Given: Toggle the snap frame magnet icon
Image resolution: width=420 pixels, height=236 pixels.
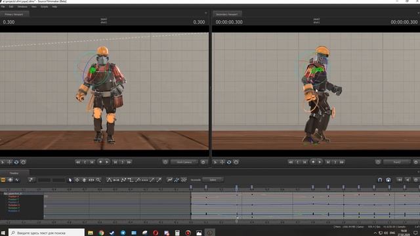Looking at the screenshot, I should pos(388,180).
